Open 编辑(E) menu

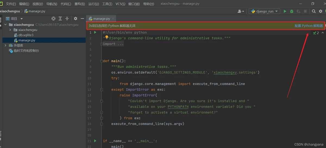24,4
